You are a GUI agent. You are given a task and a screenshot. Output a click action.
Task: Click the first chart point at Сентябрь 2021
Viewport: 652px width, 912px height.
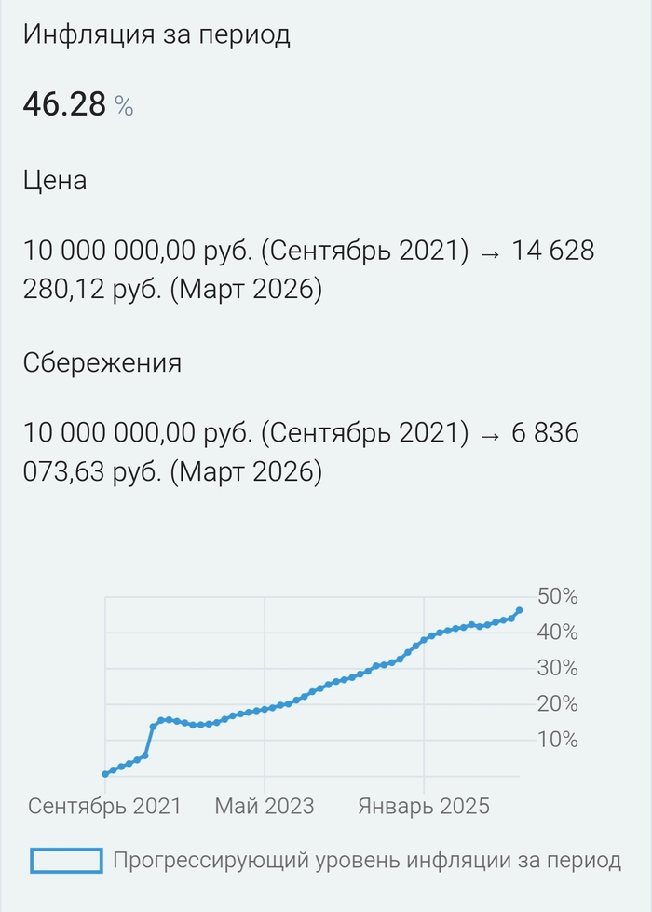coord(105,774)
